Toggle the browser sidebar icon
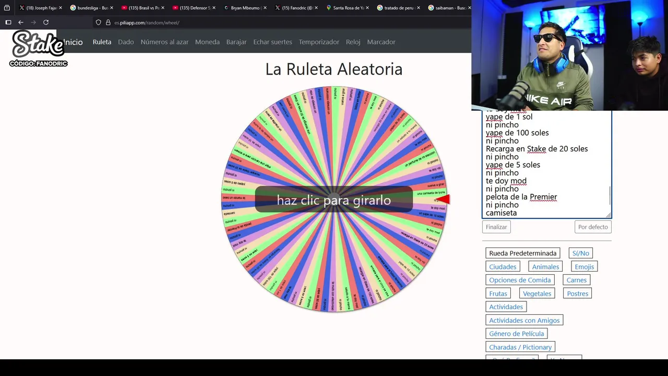 [8, 22]
